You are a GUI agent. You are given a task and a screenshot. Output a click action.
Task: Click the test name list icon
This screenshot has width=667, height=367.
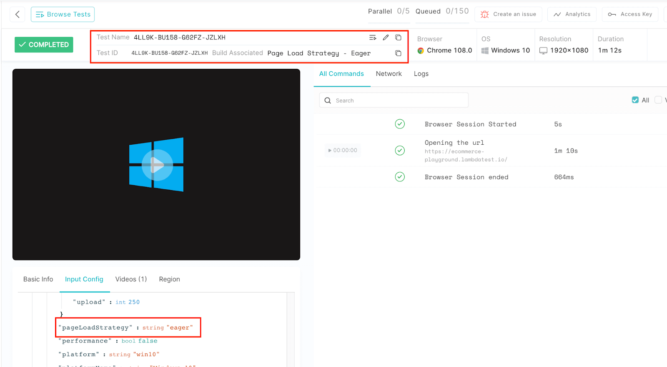pos(373,38)
